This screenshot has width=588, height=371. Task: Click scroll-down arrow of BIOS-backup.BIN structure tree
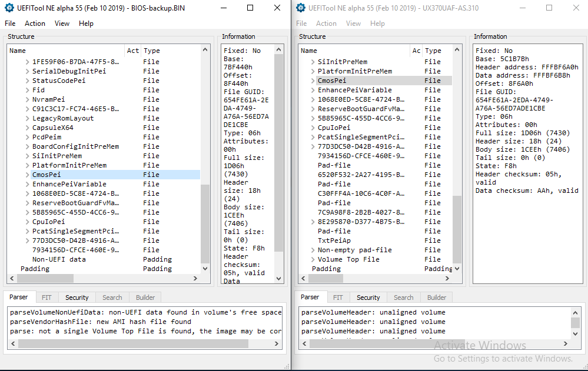pyautogui.click(x=205, y=269)
